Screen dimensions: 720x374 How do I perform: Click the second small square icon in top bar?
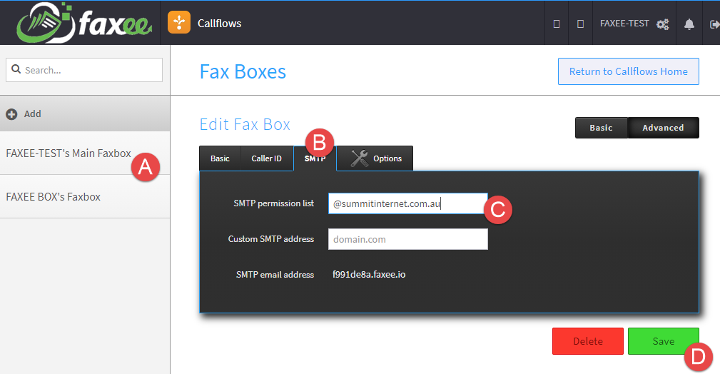tap(580, 24)
